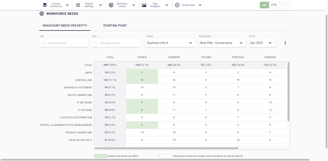Click the Business needs target icon
The image size is (328, 161).
[x=111, y=5]
